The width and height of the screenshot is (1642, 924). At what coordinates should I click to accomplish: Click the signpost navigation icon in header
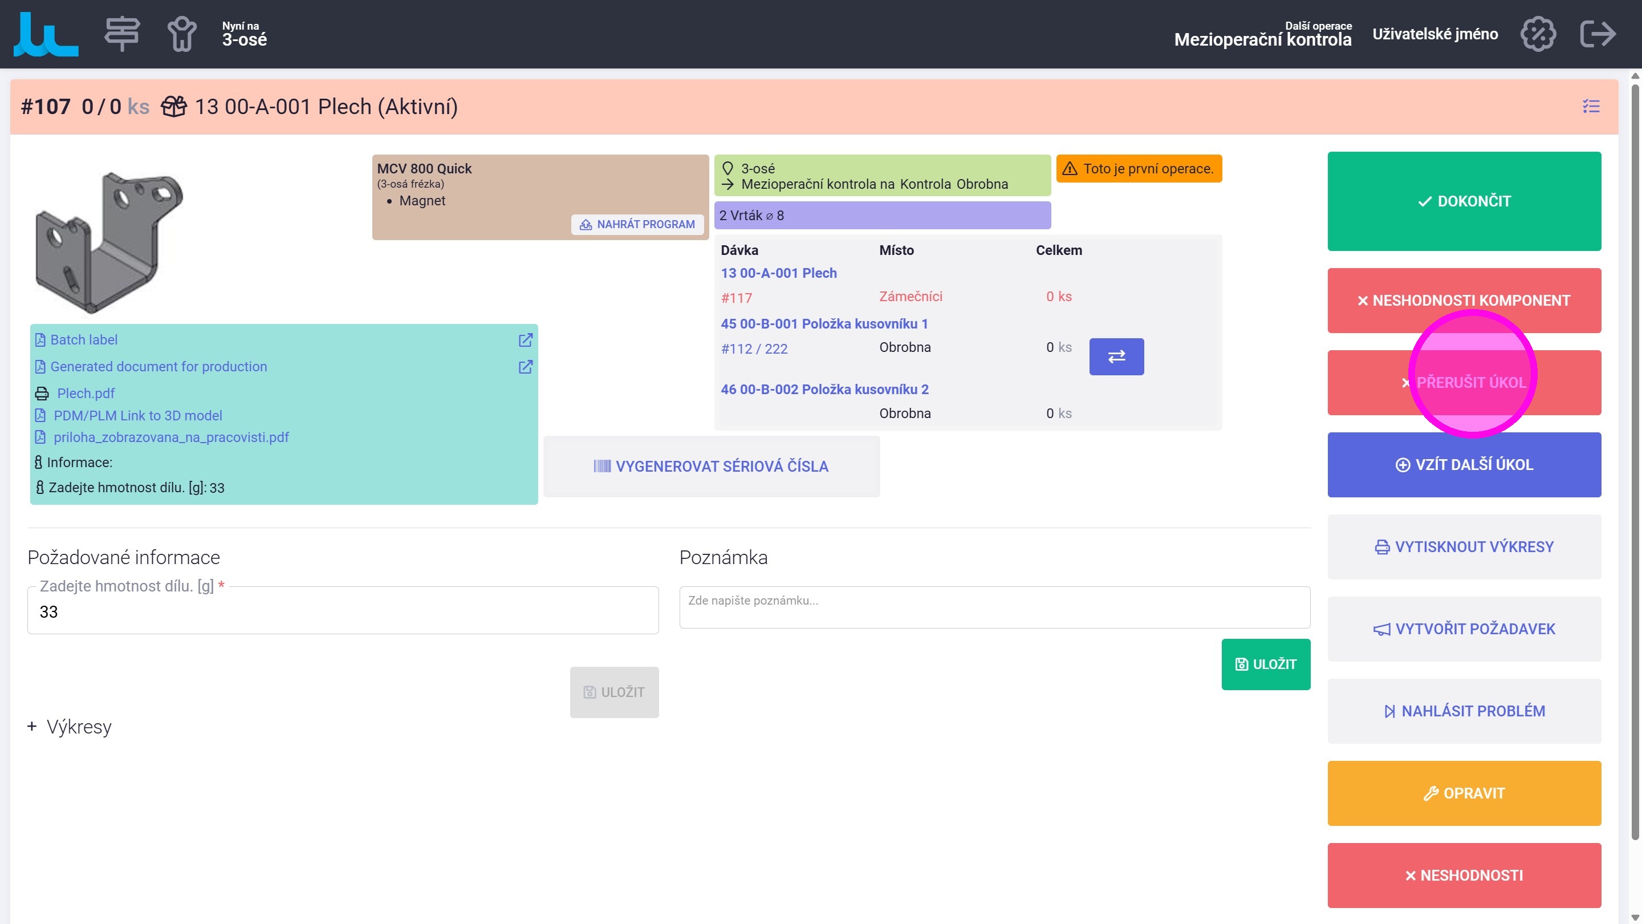[122, 34]
